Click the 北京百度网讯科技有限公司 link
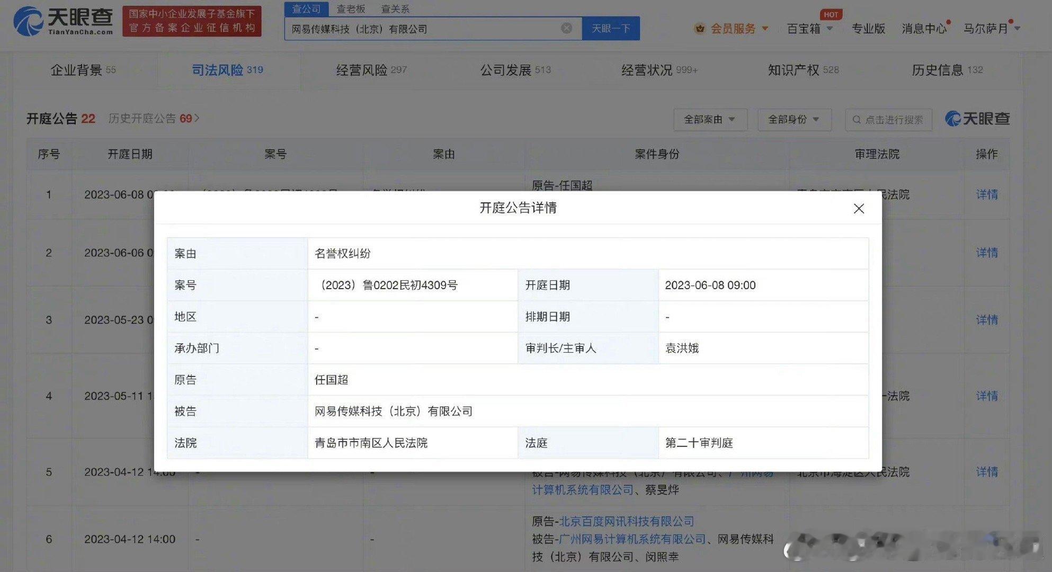Image resolution: width=1052 pixels, height=572 pixels. pyautogui.click(x=626, y=522)
